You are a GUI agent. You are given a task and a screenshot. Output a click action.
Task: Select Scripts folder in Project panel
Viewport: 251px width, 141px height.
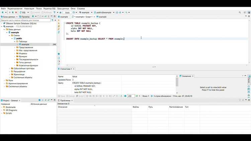[x=9, y=113]
